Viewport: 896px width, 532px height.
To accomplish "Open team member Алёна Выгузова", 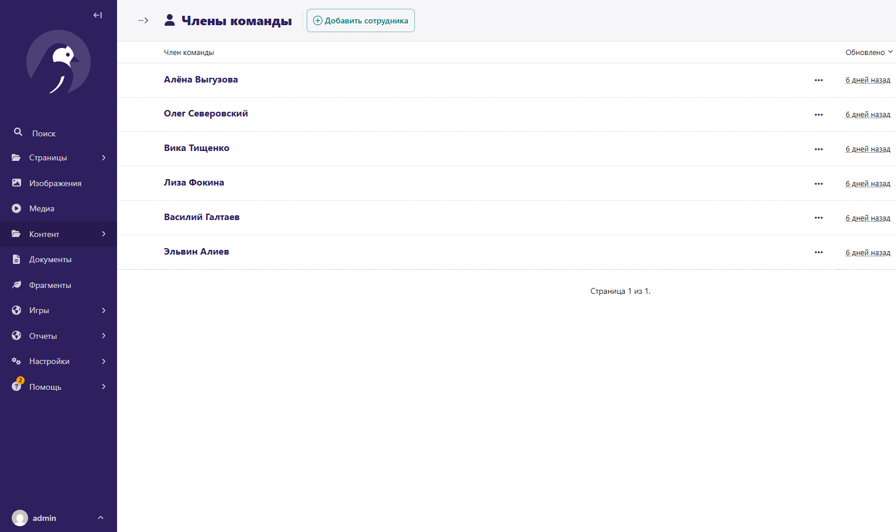I will (201, 80).
